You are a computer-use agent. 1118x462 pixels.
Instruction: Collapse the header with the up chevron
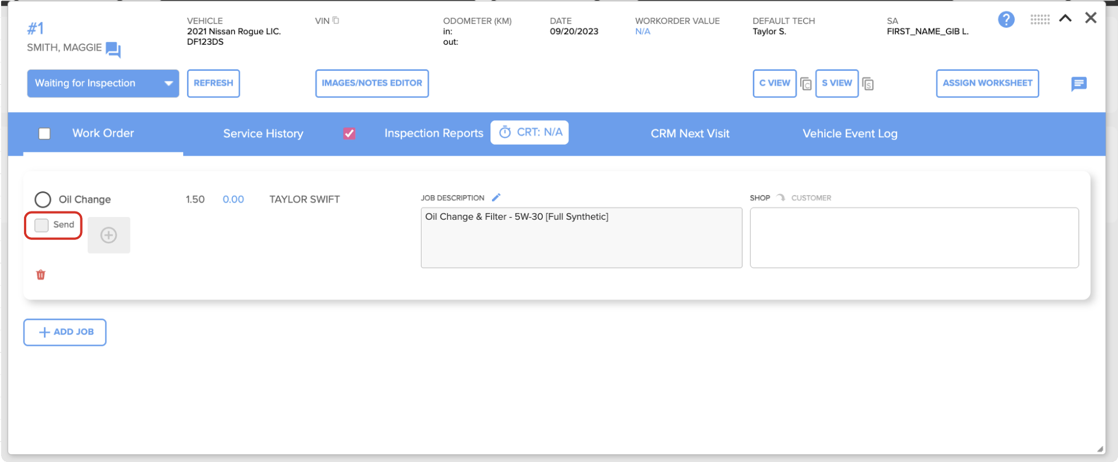(1065, 18)
